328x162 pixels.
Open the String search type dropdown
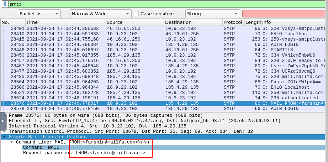click(212, 14)
